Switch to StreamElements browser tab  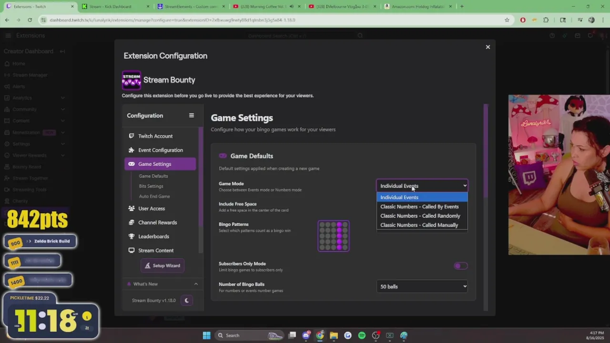pyautogui.click(x=191, y=7)
